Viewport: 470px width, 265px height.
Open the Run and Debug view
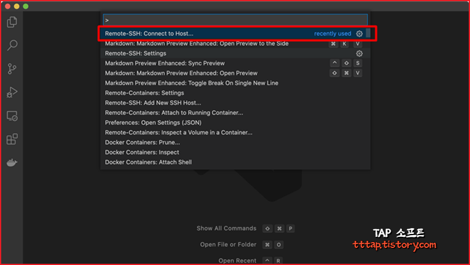pyautogui.click(x=12, y=92)
